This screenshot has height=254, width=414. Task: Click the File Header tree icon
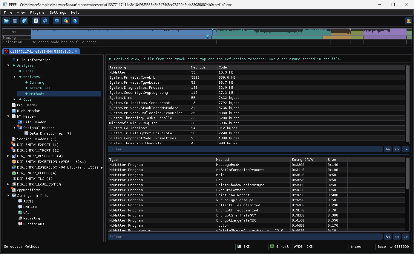click(x=20, y=122)
